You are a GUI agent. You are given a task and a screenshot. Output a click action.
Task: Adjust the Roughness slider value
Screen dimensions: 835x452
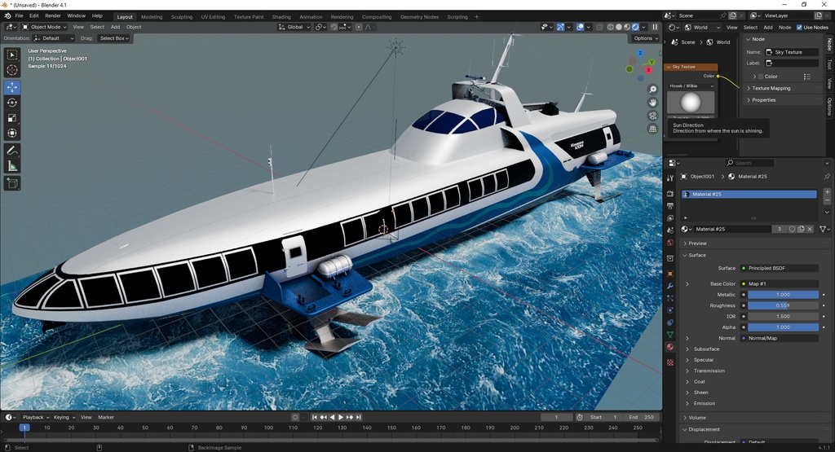click(783, 305)
